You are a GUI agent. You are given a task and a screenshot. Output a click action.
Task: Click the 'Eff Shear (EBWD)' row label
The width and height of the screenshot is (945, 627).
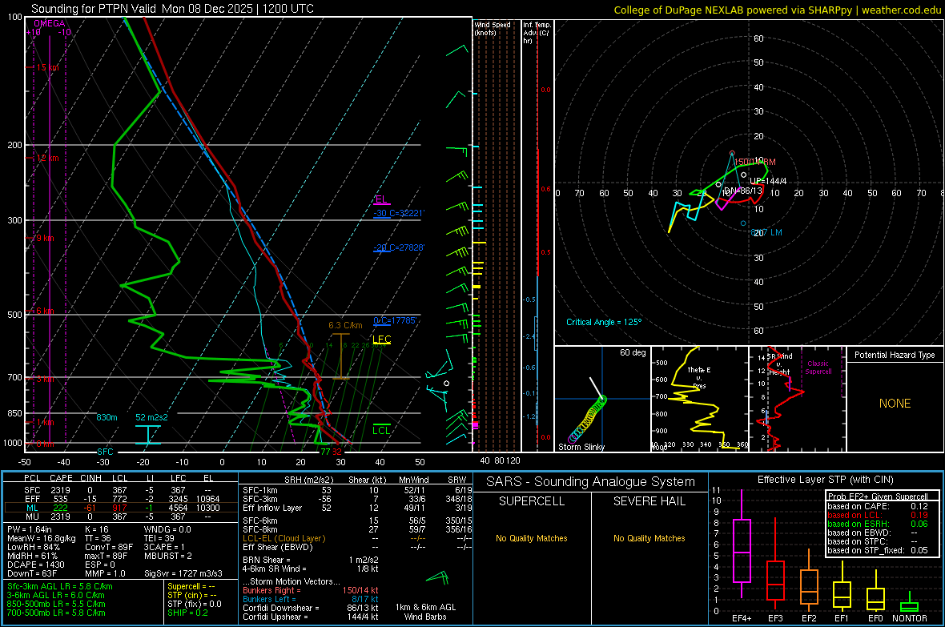click(x=277, y=547)
